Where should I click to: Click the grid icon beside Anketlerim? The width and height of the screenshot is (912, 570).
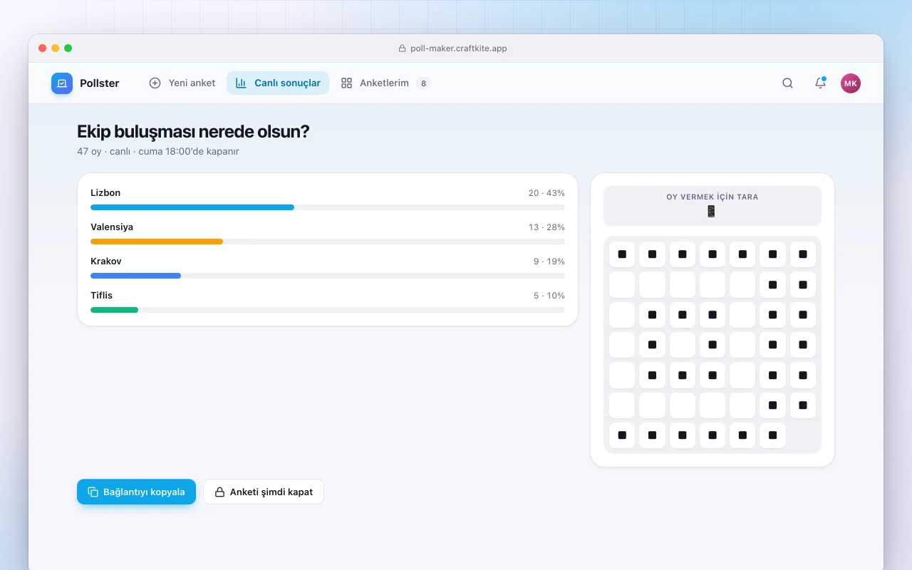pyautogui.click(x=346, y=83)
